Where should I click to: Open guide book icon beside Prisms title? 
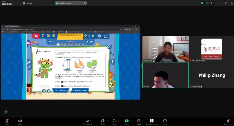pyautogui.click(x=91, y=41)
